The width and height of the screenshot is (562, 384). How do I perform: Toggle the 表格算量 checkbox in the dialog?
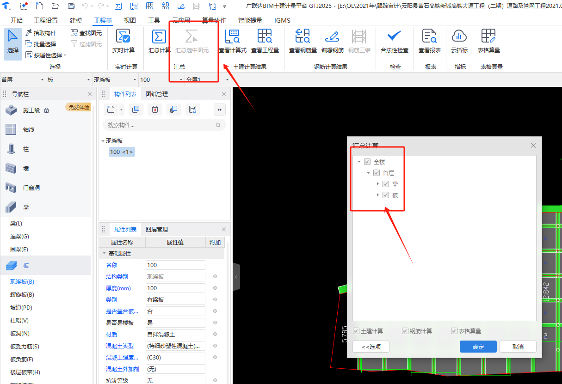coord(454,331)
